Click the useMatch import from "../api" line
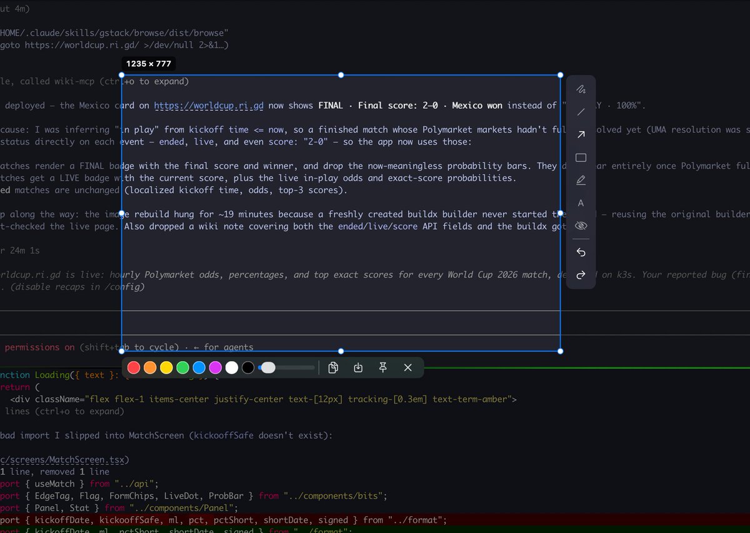 pos(80,484)
